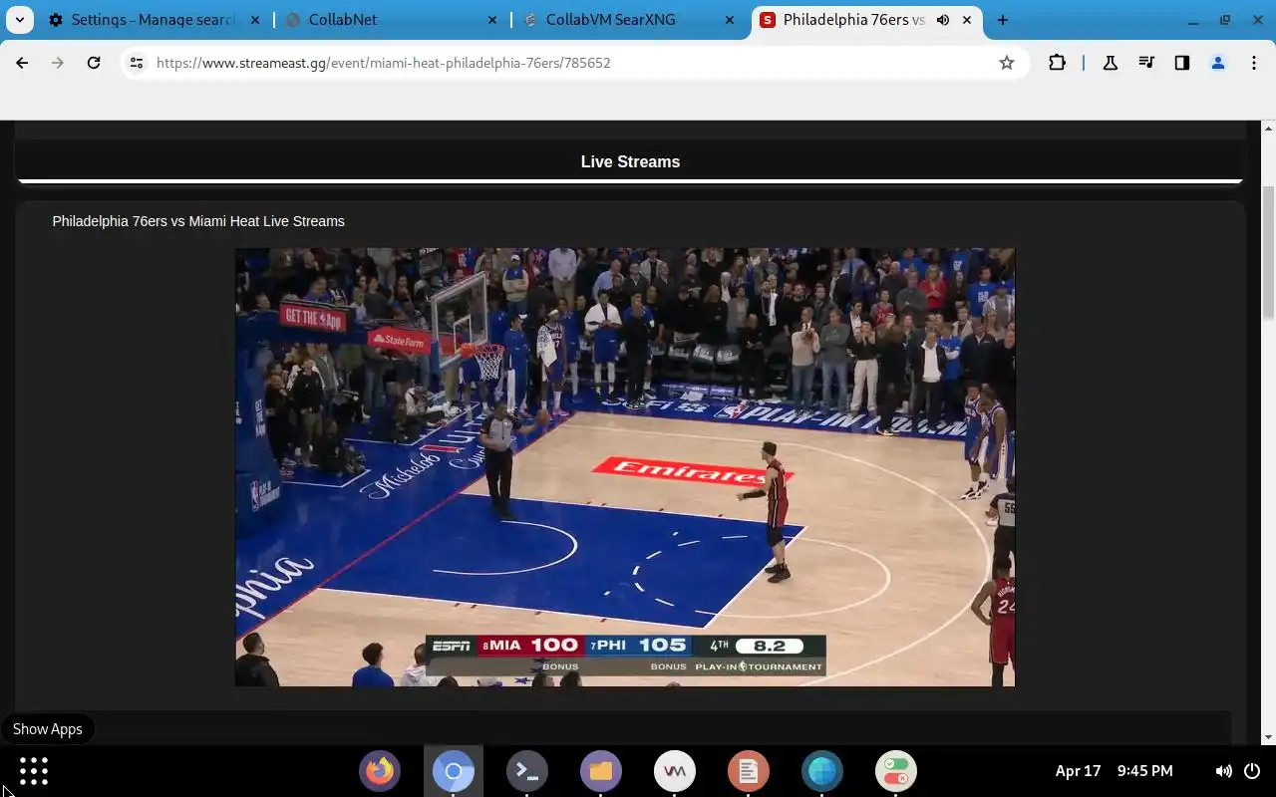Open the Terminal from the dock

click(527, 771)
